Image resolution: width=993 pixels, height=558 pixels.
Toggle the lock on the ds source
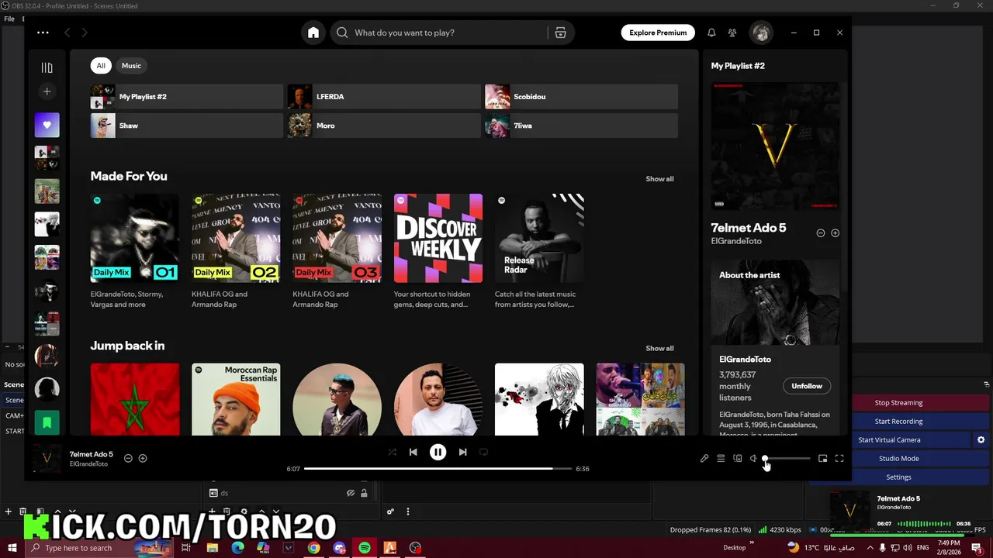[x=364, y=493]
